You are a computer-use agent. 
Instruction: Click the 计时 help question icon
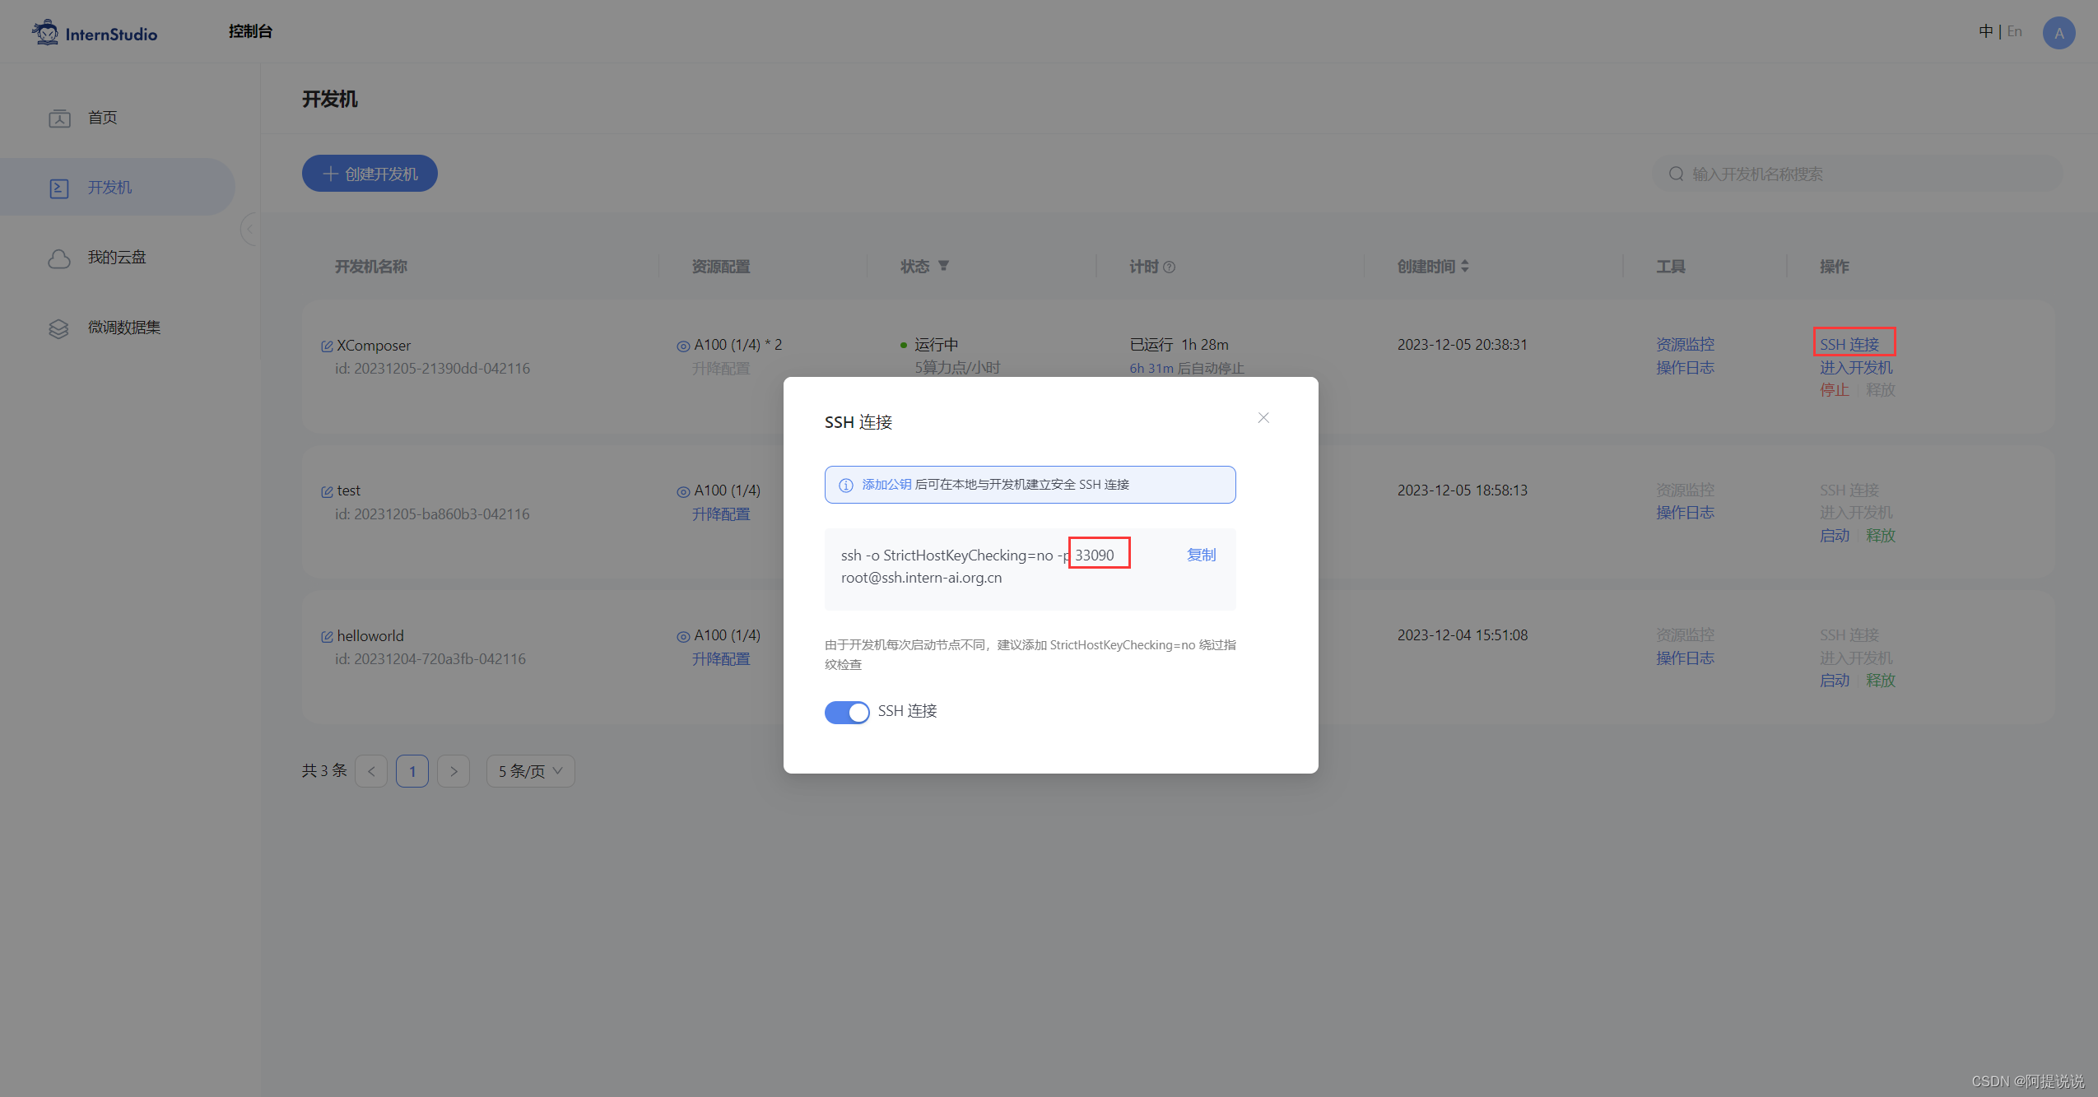1169,267
